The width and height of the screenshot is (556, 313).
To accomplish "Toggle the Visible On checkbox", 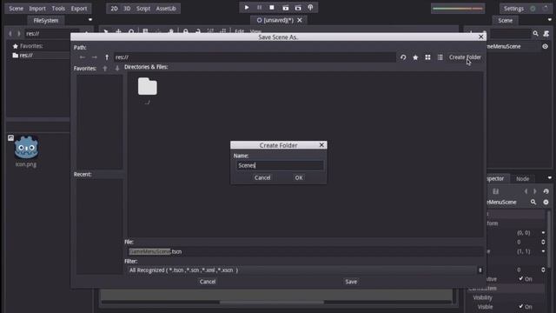I will click(x=521, y=306).
